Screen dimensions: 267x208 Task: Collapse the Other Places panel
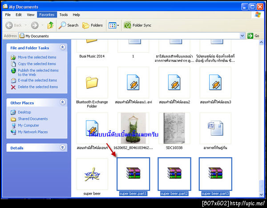pyautogui.click(x=62, y=102)
